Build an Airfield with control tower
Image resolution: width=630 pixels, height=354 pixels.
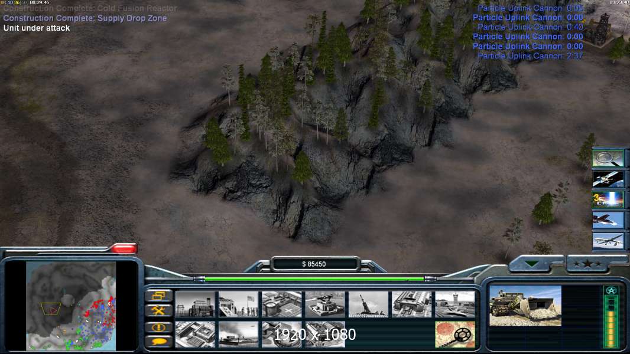pos(455,304)
